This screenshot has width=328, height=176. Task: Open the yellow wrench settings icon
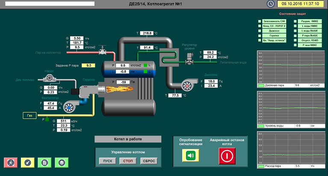point(27,162)
